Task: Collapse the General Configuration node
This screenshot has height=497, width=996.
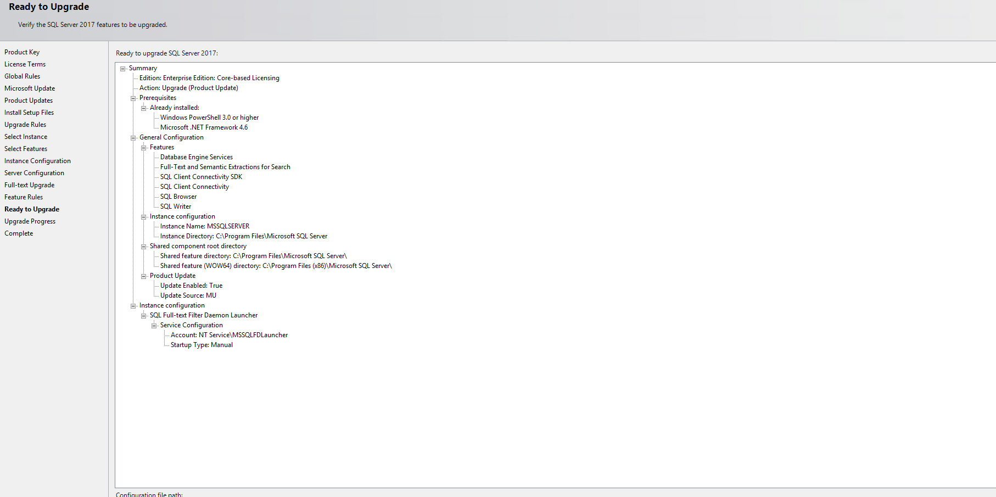Action: coord(133,138)
